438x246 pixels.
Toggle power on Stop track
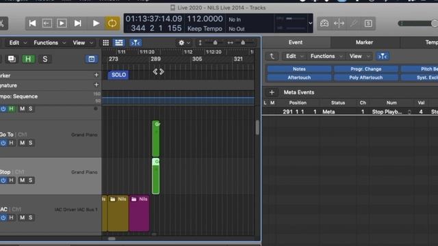point(3,180)
